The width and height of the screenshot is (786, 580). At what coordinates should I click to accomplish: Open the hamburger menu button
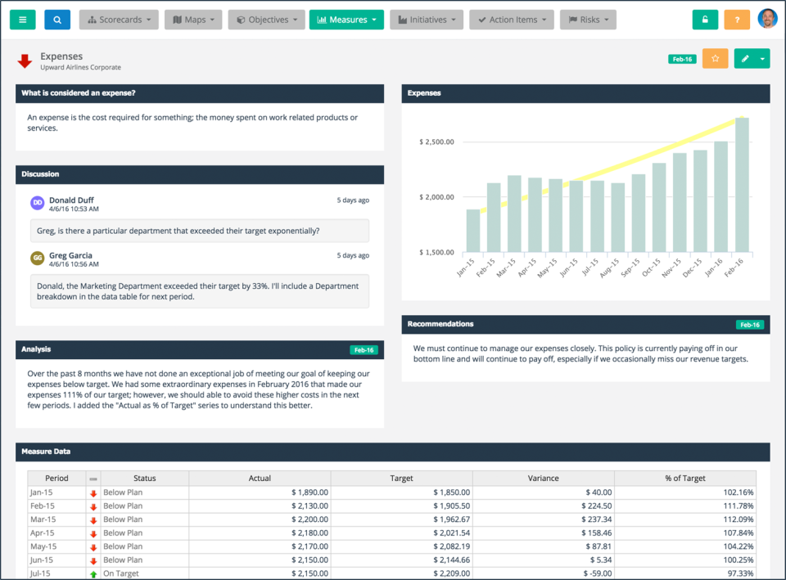coord(23,20)
